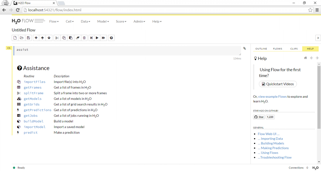Delete the cell with the trash icon
Screen dimensions: 321x171
84,38
